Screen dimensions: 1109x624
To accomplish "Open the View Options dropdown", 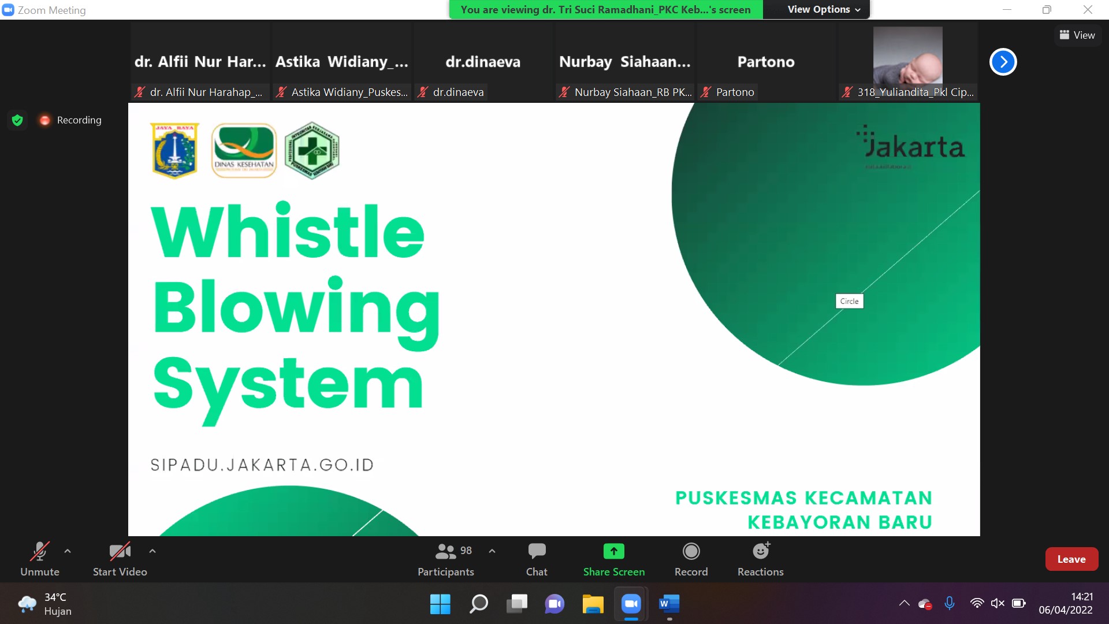I will 824,9.
